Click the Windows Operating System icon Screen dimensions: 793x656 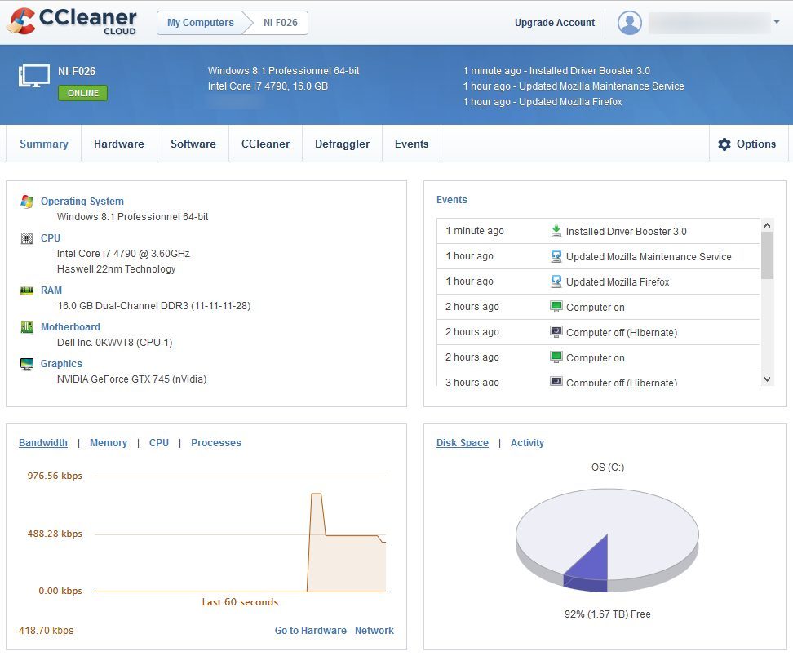click(27, 202)
